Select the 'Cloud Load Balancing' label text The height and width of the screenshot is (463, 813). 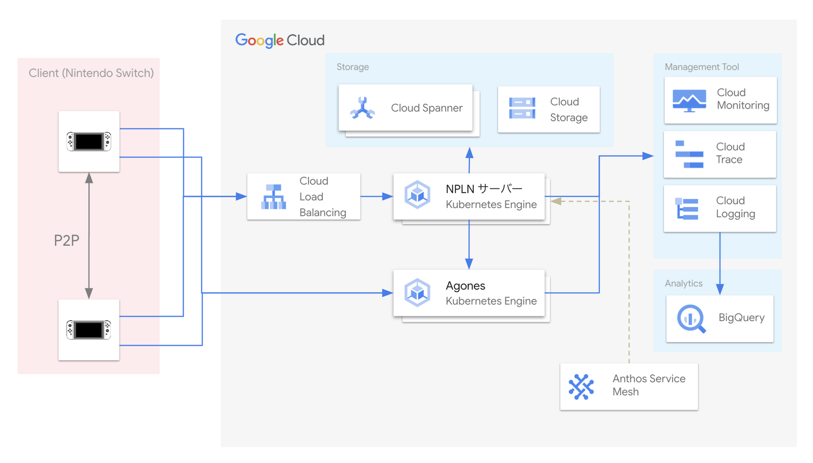323,197
